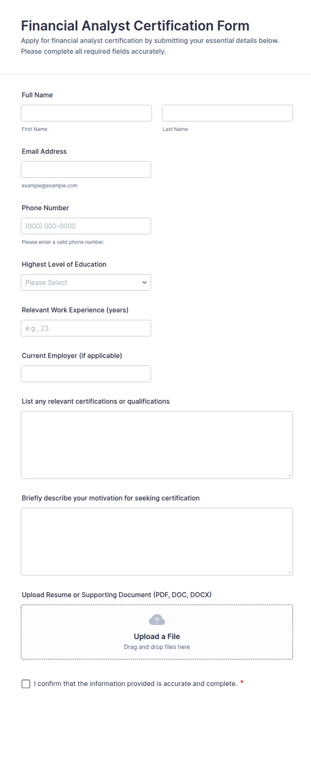Screen dimensions: 311x765
Task: Check the accuracy confirmation checkbox
Action: (x=26, y=684)
